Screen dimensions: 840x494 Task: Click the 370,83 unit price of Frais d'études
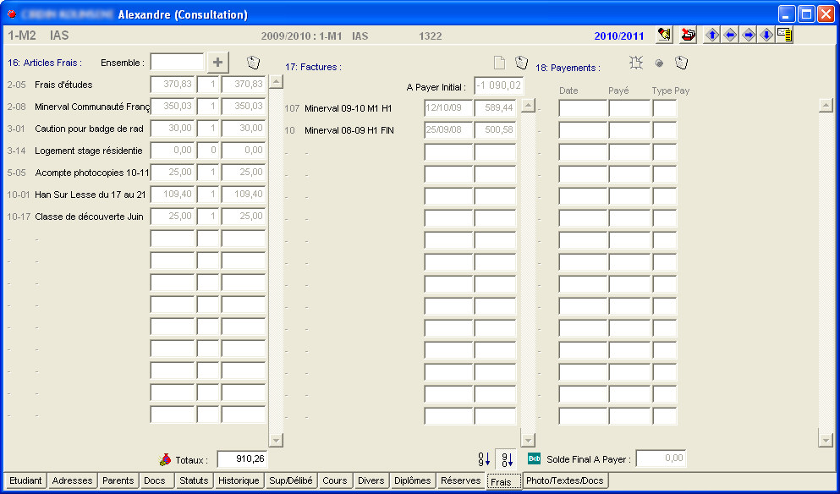(x=173, y=85)
